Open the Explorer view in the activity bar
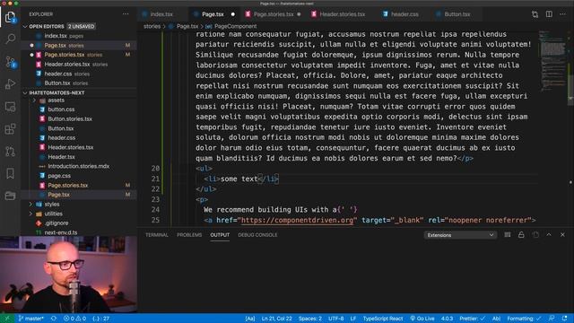This screenshot has height=323, width=574. pyautogui.click(x=10, y=17)
